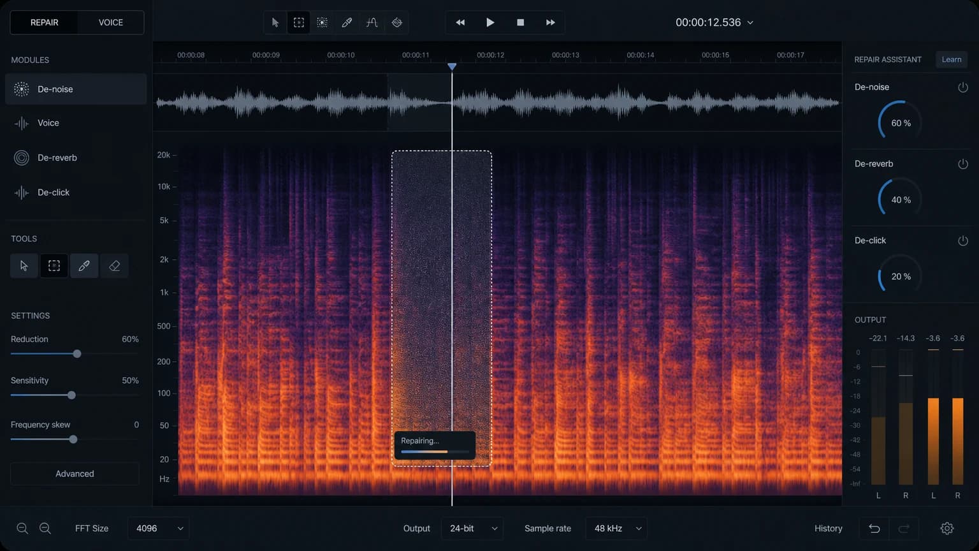Open the Sample rate 48 kHz dropdown
The height and width of the screenshot is (551, 979).
pyautogui.click(x=616, y=528)
